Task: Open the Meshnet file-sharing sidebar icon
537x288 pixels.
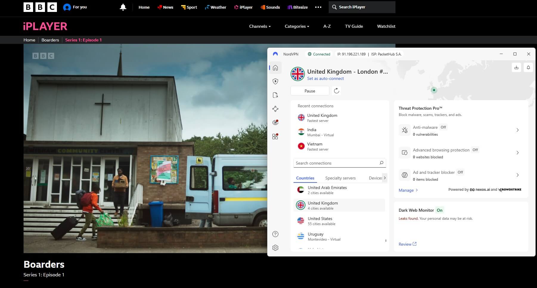Action: (275, 95)
